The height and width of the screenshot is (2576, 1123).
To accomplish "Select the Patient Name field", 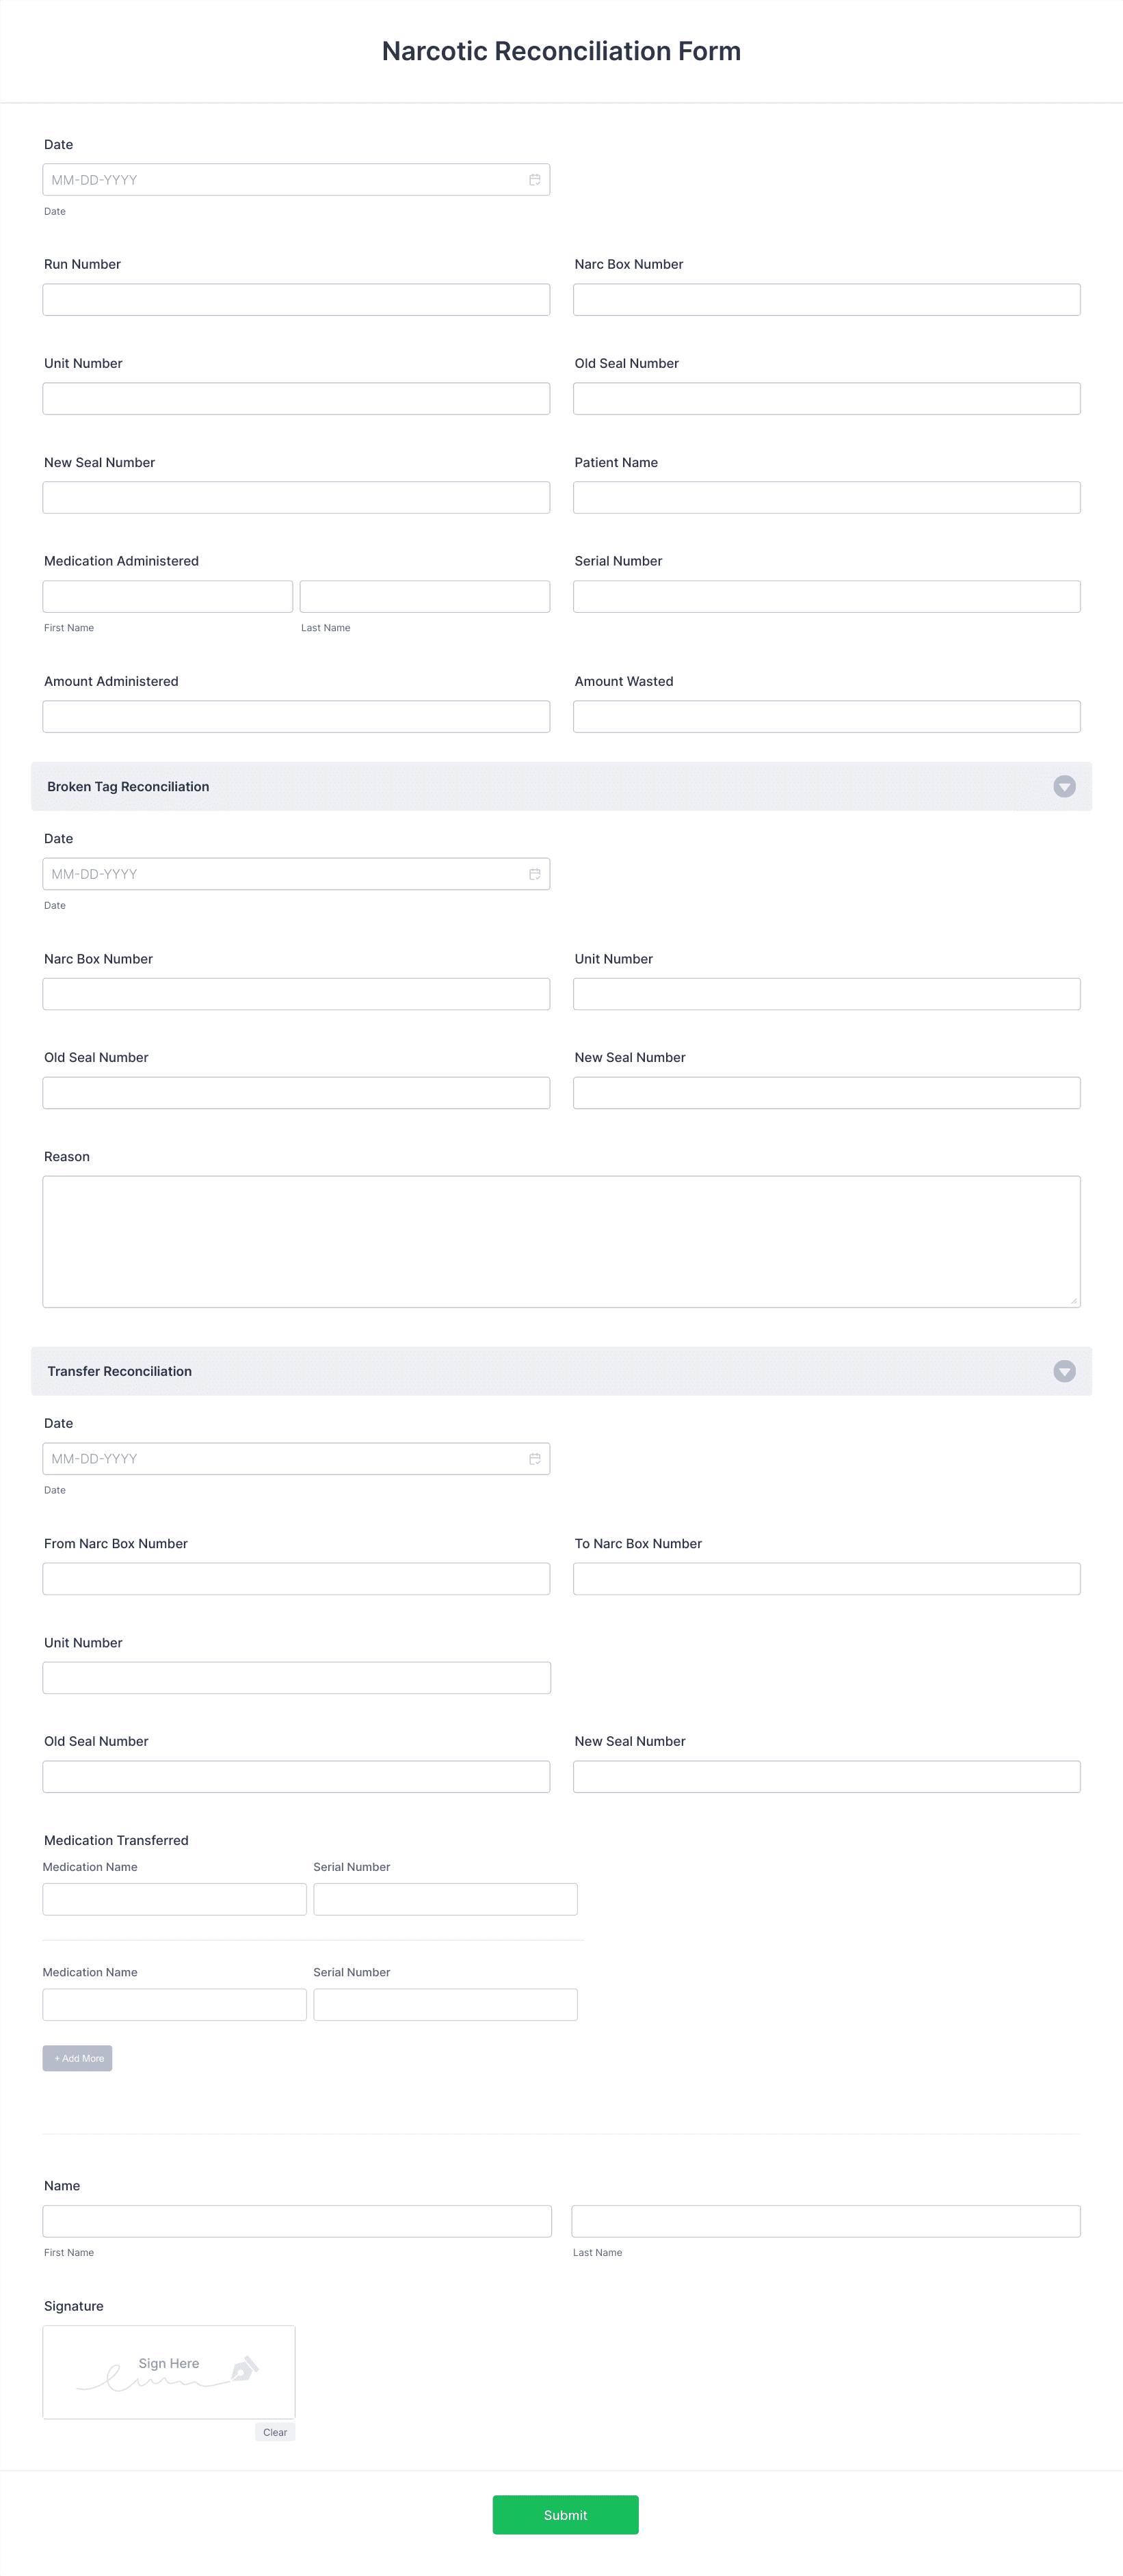I will (x=826, y=498).
